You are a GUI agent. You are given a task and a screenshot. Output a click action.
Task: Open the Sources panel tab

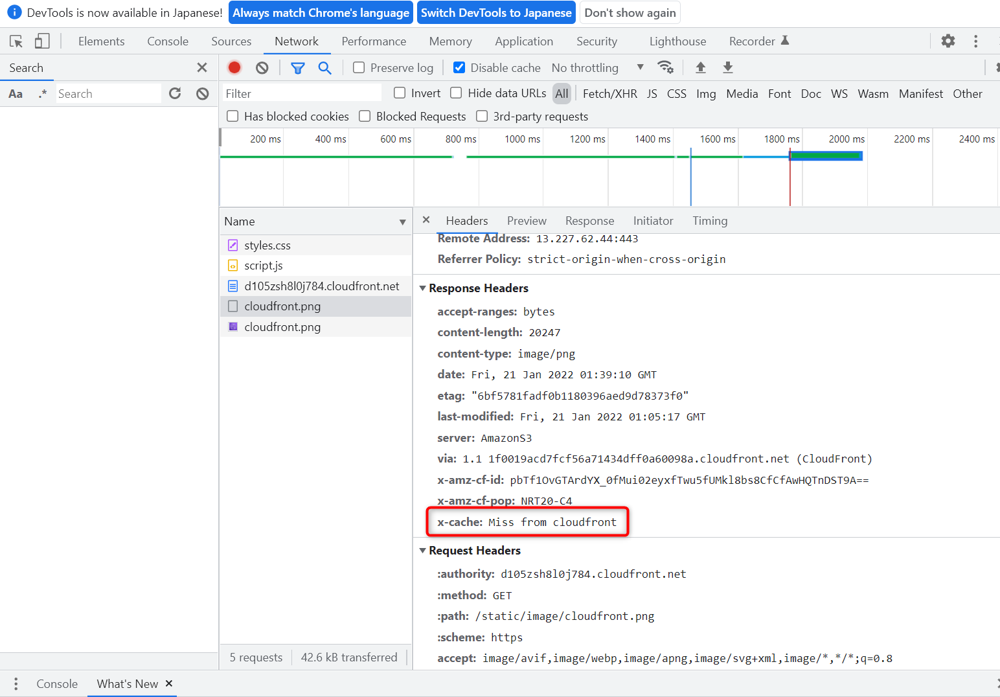(x=231, y=41)
